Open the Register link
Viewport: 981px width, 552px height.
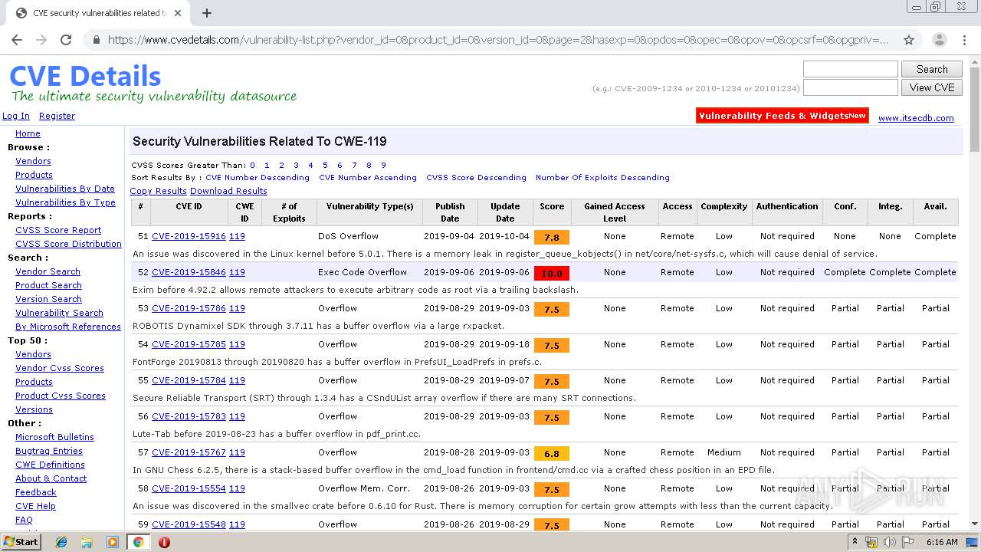point(57,116)
